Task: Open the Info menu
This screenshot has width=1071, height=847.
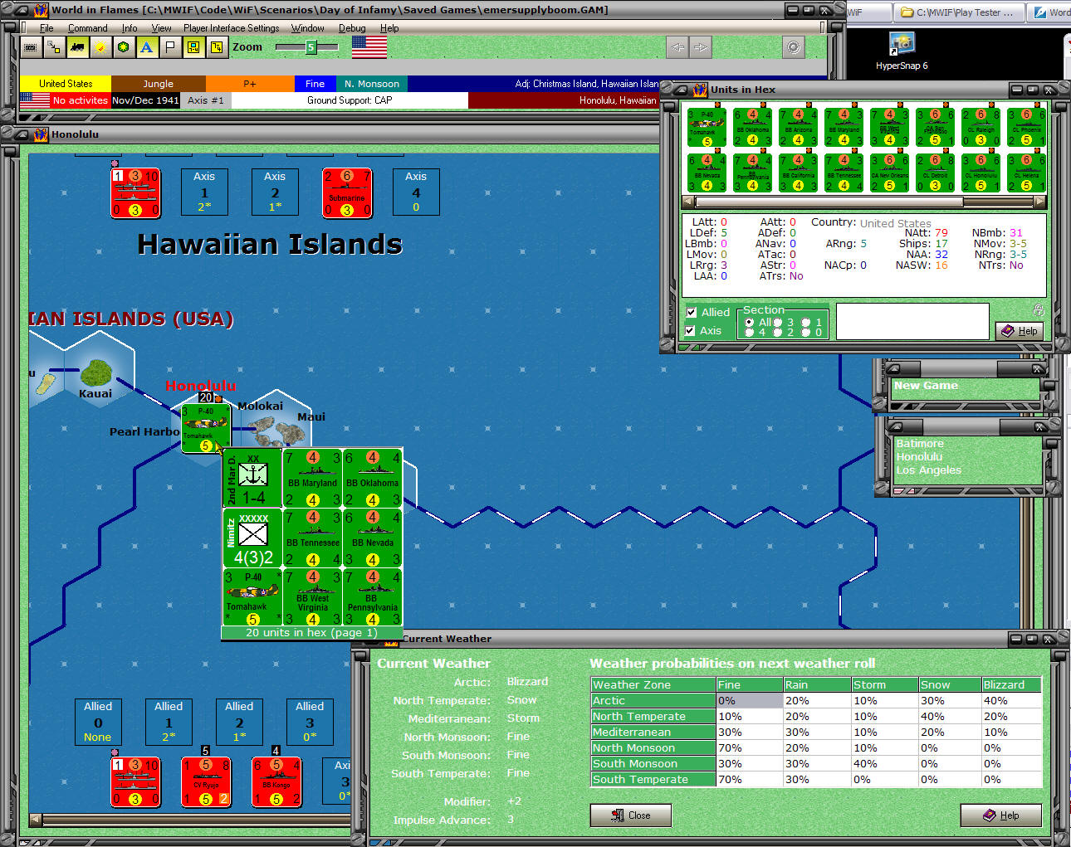Action: click(130, 28)
